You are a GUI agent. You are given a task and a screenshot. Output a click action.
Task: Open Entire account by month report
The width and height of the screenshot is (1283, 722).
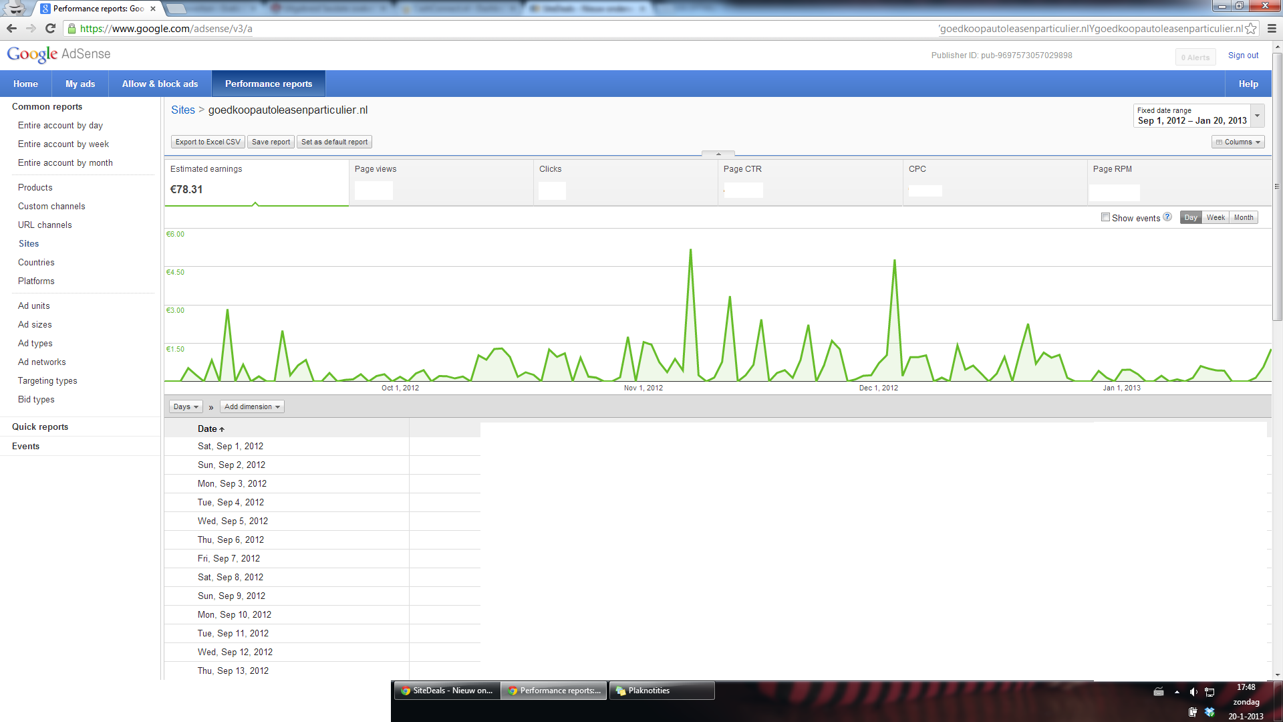tap(65, 162)
